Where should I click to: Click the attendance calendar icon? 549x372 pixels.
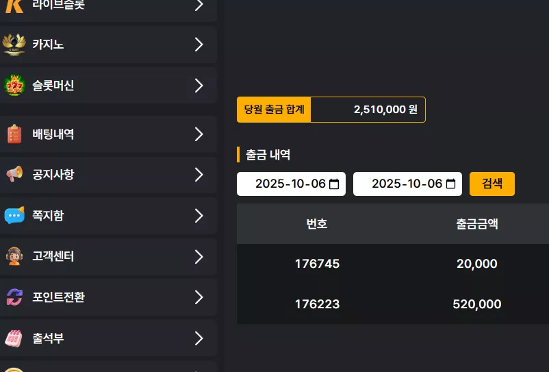14,338
